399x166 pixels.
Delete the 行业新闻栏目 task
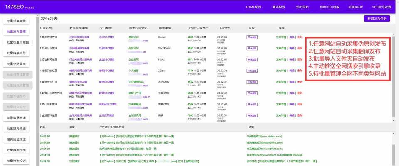pos(300,59)
